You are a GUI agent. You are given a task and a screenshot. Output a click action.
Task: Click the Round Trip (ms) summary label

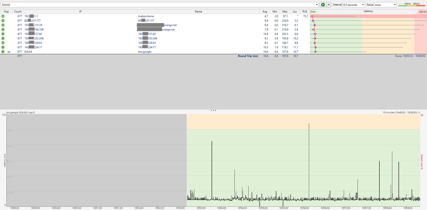pos(248,56)
